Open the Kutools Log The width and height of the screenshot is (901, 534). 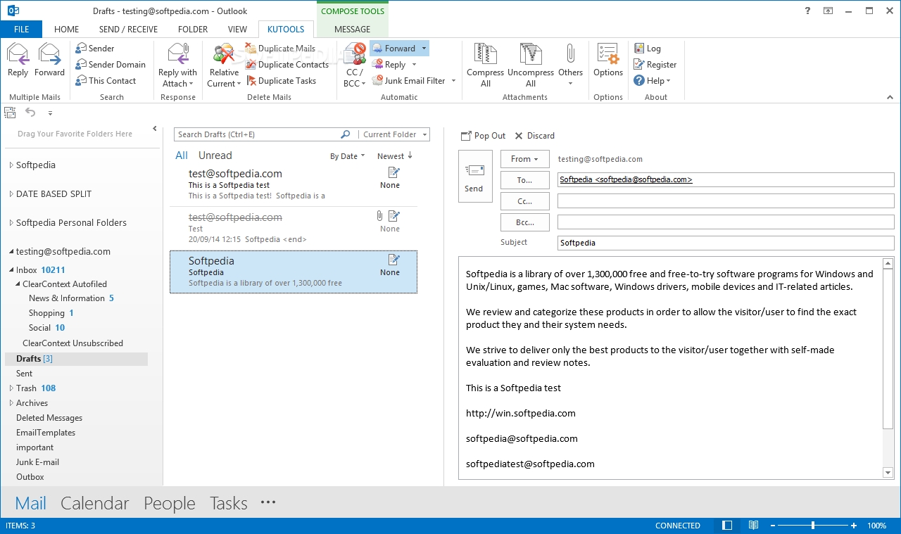tap(647, 49)
